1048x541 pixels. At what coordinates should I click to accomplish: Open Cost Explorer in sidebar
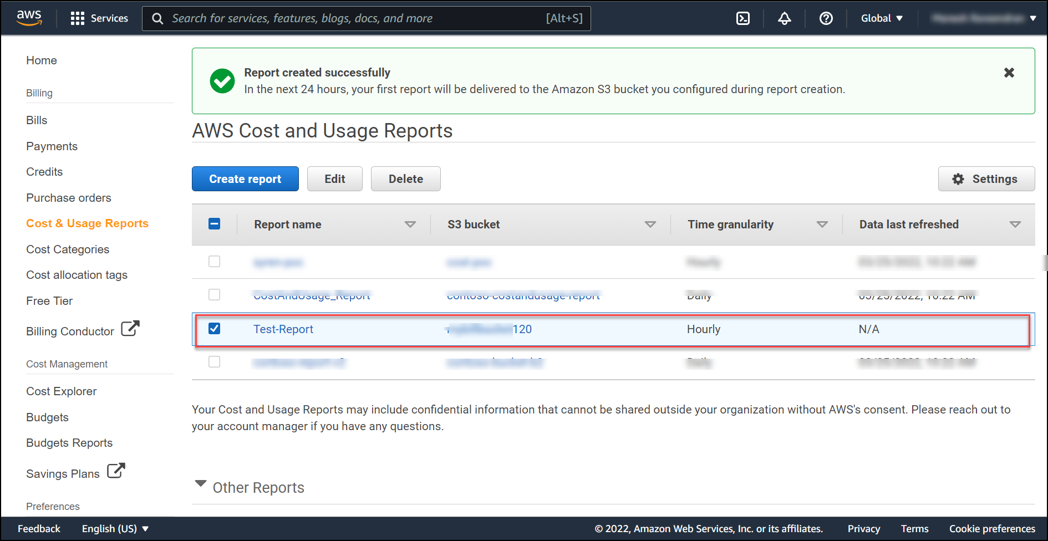pyautogui.click(x=62, y=391)
